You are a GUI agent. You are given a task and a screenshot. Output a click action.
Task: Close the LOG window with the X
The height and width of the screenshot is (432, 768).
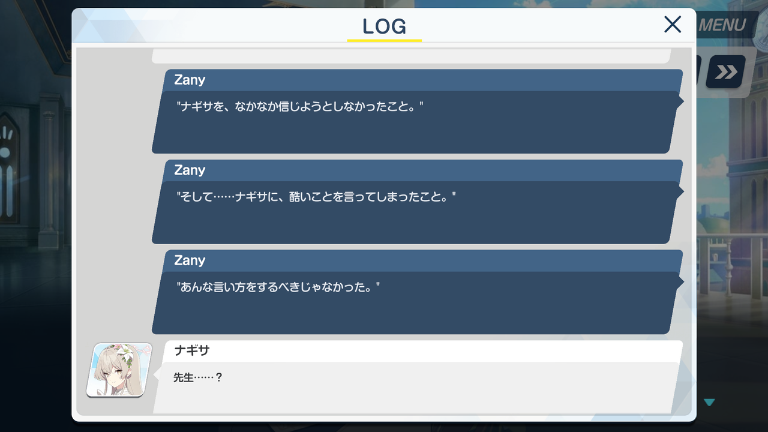click(673, 25)
